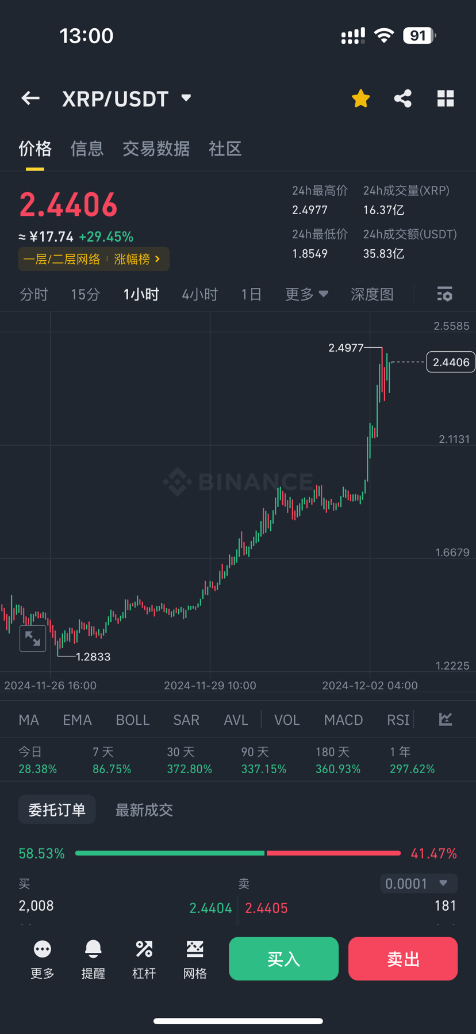This screenshot has height=1034, width=476.
Task: Toggle the yellow favorite star
Action: [x=360, y=98]
